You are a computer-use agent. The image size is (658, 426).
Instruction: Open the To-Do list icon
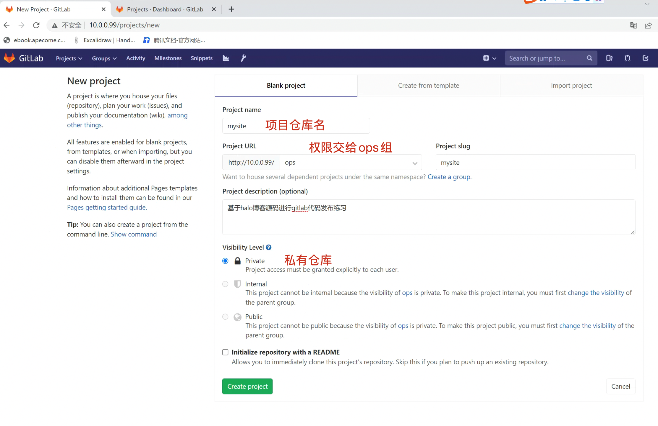pos(646,58)
